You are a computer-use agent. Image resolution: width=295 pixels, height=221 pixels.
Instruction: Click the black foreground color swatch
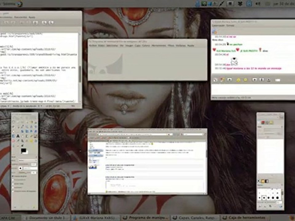point(23,150)
